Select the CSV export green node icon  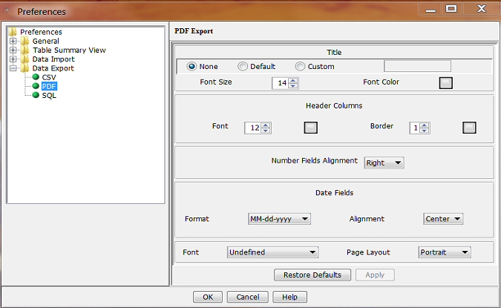[35, 77]
